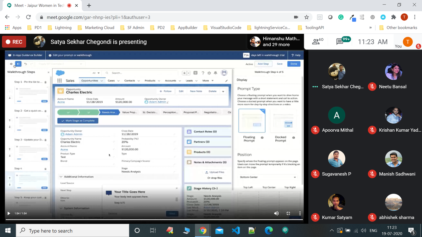Expand the Opportunities tab dropdown chevron
422x237 pixels.
tap(102, 81)
